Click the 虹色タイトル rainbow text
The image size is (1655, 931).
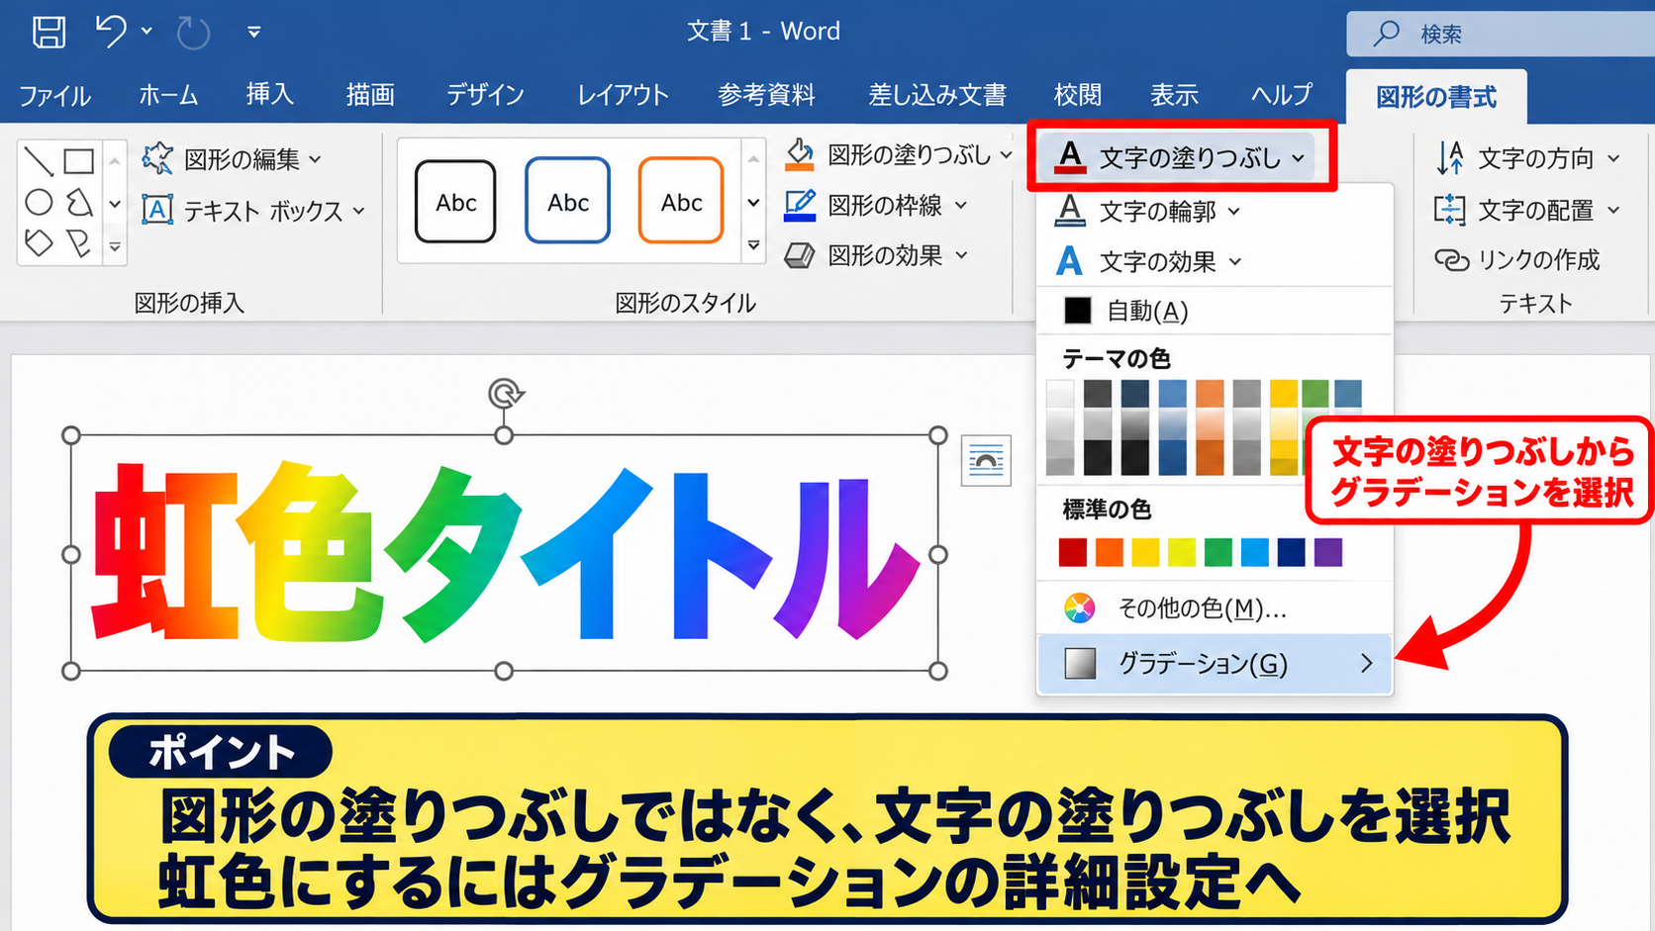coord(505,553)
